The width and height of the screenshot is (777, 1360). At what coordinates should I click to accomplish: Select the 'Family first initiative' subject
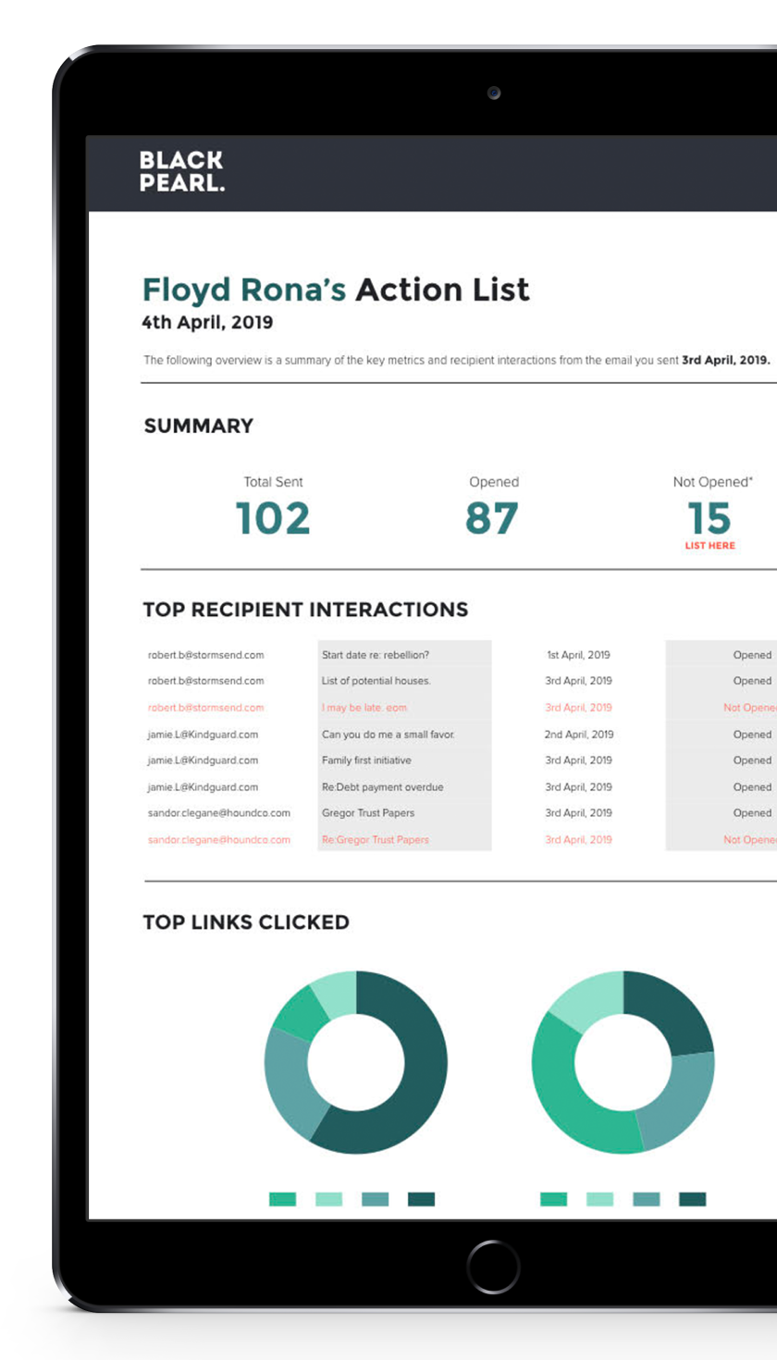pyautogui.click(x=366, y=760)
